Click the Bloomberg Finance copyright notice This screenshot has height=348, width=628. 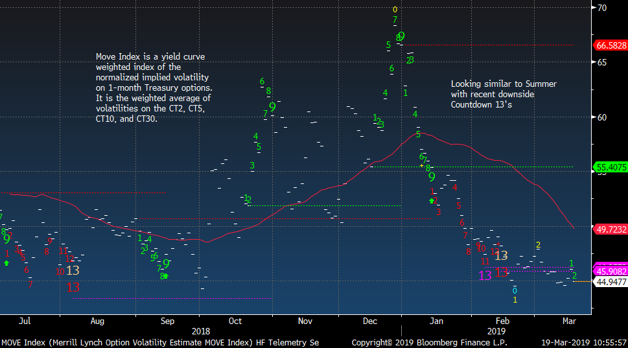coord(429,342)
